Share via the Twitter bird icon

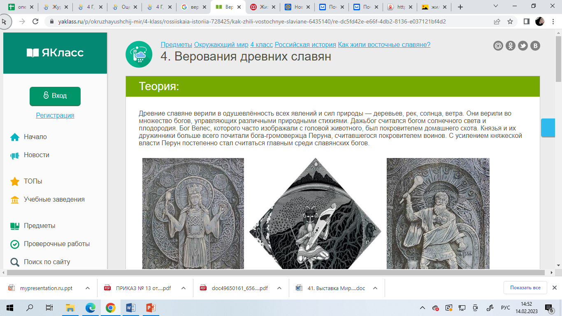(x=523, y=46)
